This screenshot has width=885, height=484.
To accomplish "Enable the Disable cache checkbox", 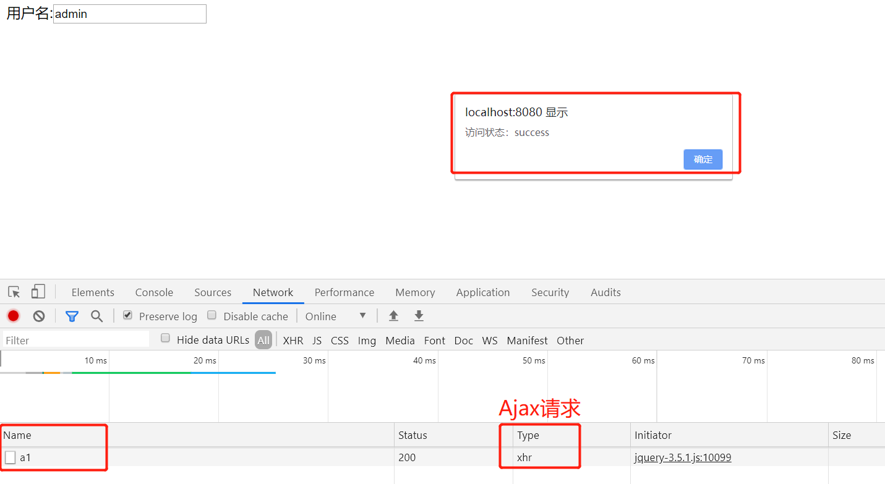I will coord(212,315).
